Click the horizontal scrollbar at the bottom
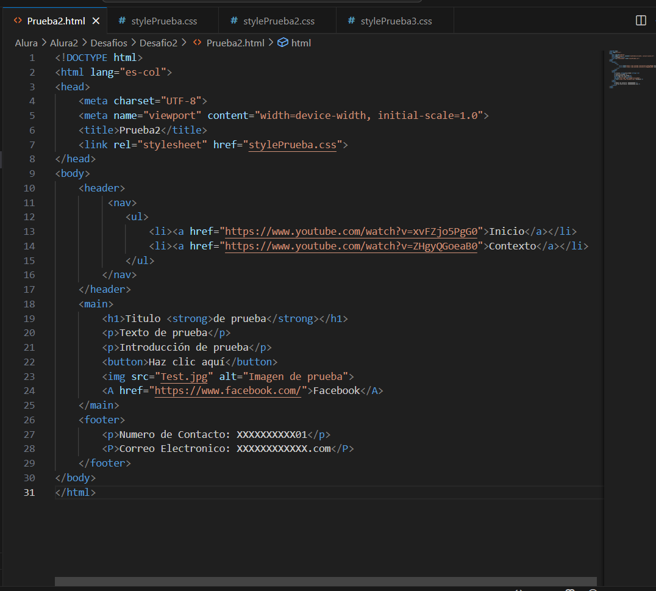The image size is (656, 591). [x=326, y=581]
